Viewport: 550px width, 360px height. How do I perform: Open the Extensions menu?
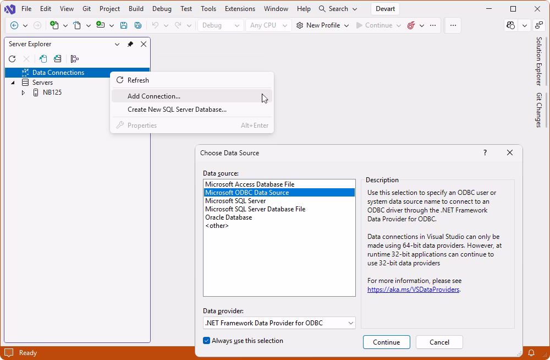240,9
